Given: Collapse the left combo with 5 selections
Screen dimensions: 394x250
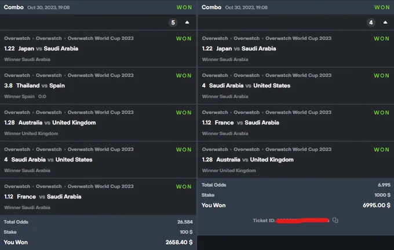Looking at the screenshot, I should point(187,23).
